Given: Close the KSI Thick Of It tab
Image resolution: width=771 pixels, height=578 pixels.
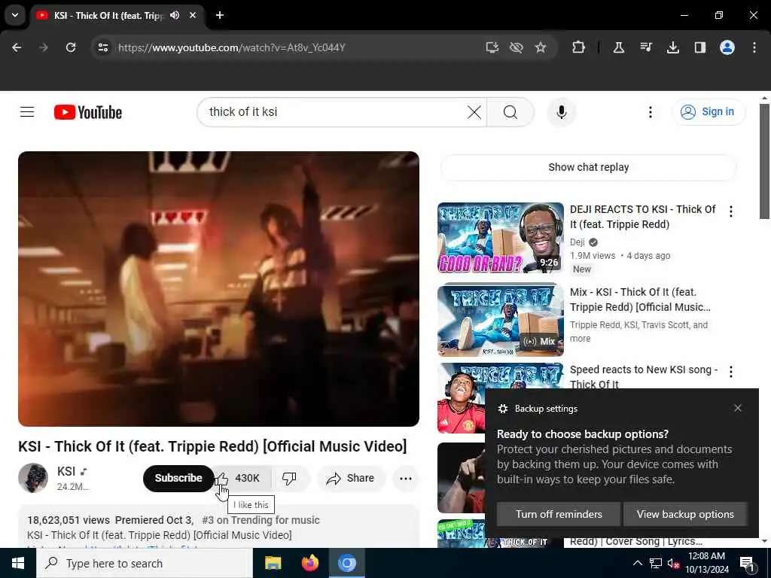Looking at the screenshot, I should pyautogui.click(x=193, y=15).
